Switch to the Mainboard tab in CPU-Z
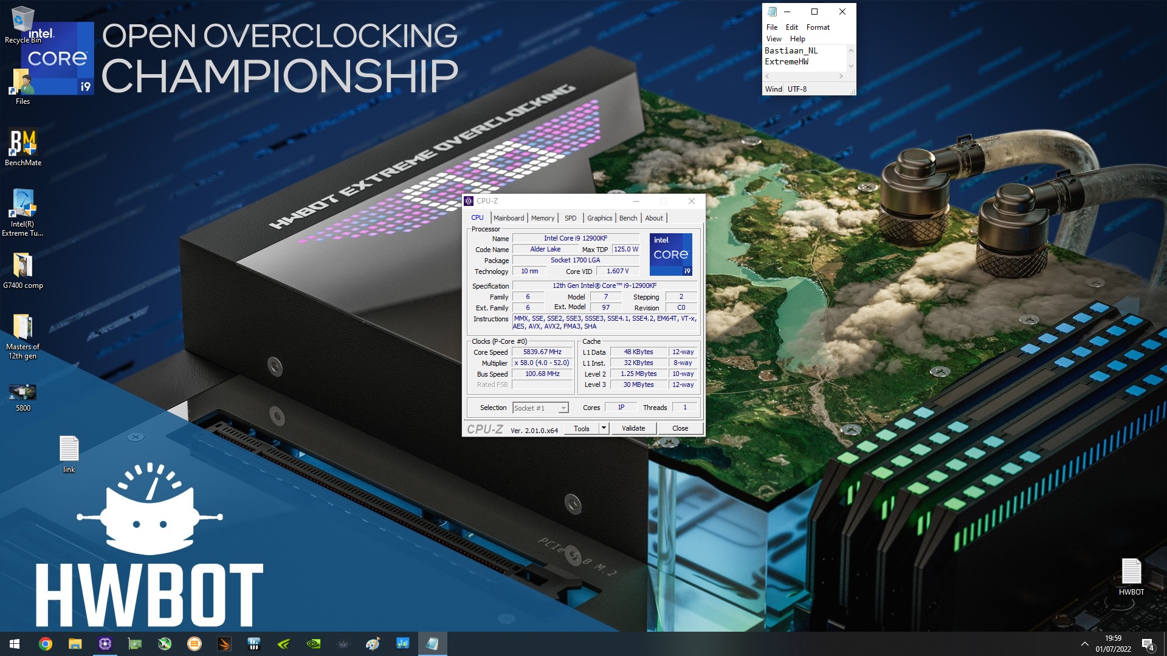Image resolution: width=1167 pixels, height=656 pixels. [509, 218]
